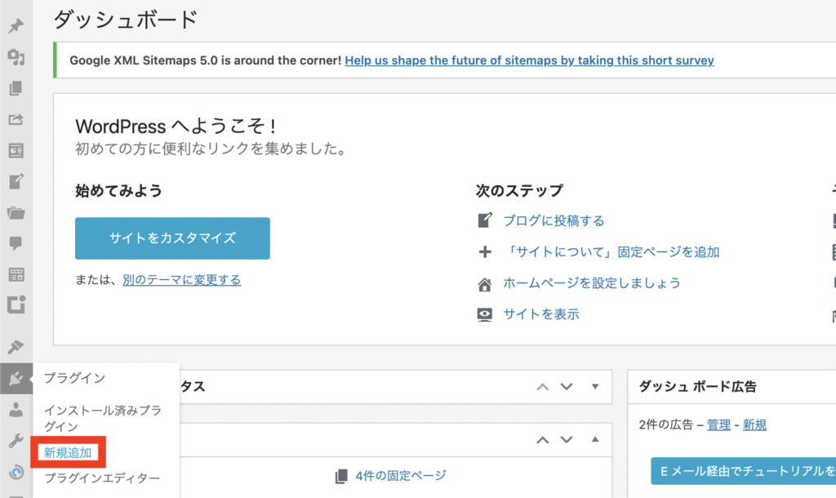
Task: Select インストール済みプラグイン in the submenu
Action: [x=102, y=419]
